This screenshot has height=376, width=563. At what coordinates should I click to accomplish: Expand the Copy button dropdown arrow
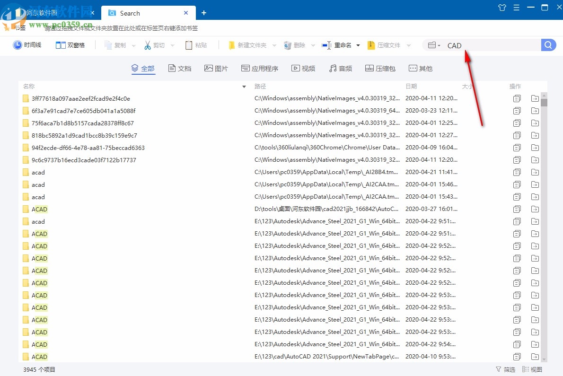click(x=134, y=45)
